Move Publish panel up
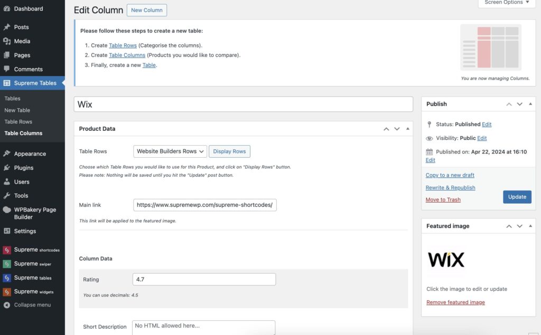This screenshot has width=541, height=335. (509, 104)
